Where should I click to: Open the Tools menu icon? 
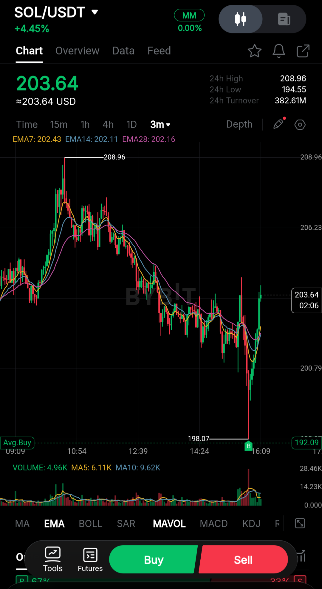coord(53,559)
